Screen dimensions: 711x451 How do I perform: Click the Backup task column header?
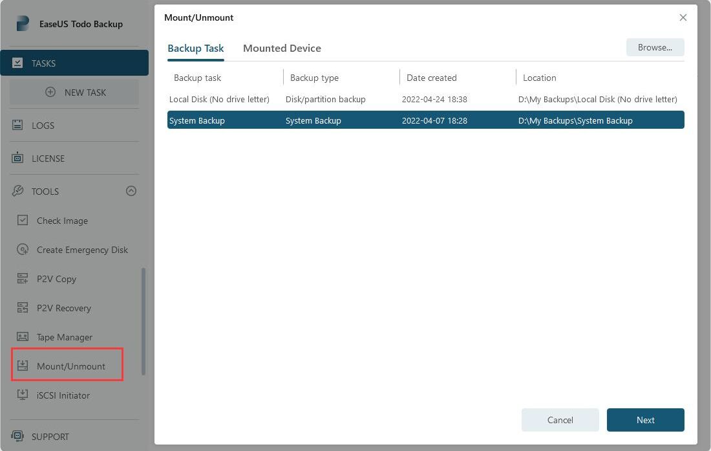click(x=197, y=78)
